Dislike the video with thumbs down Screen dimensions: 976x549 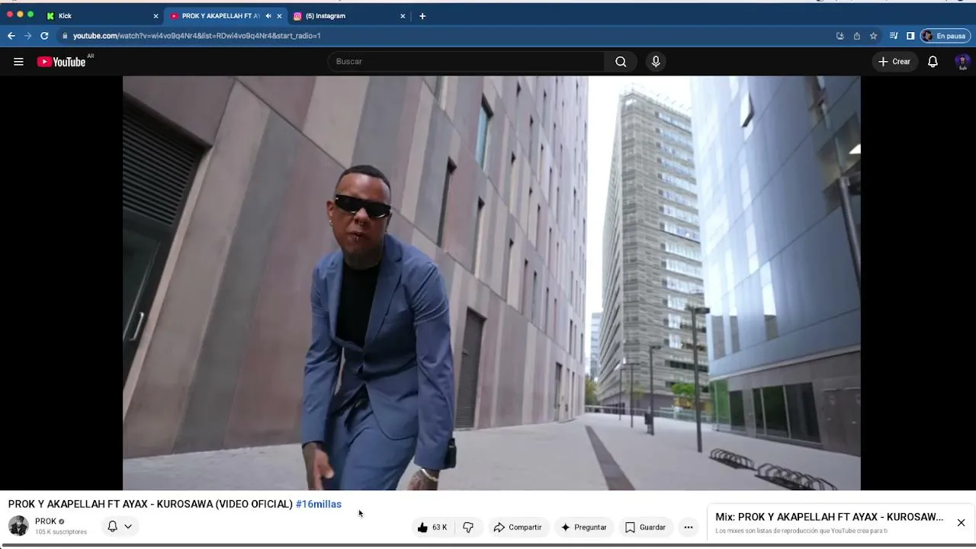(468, 527)
